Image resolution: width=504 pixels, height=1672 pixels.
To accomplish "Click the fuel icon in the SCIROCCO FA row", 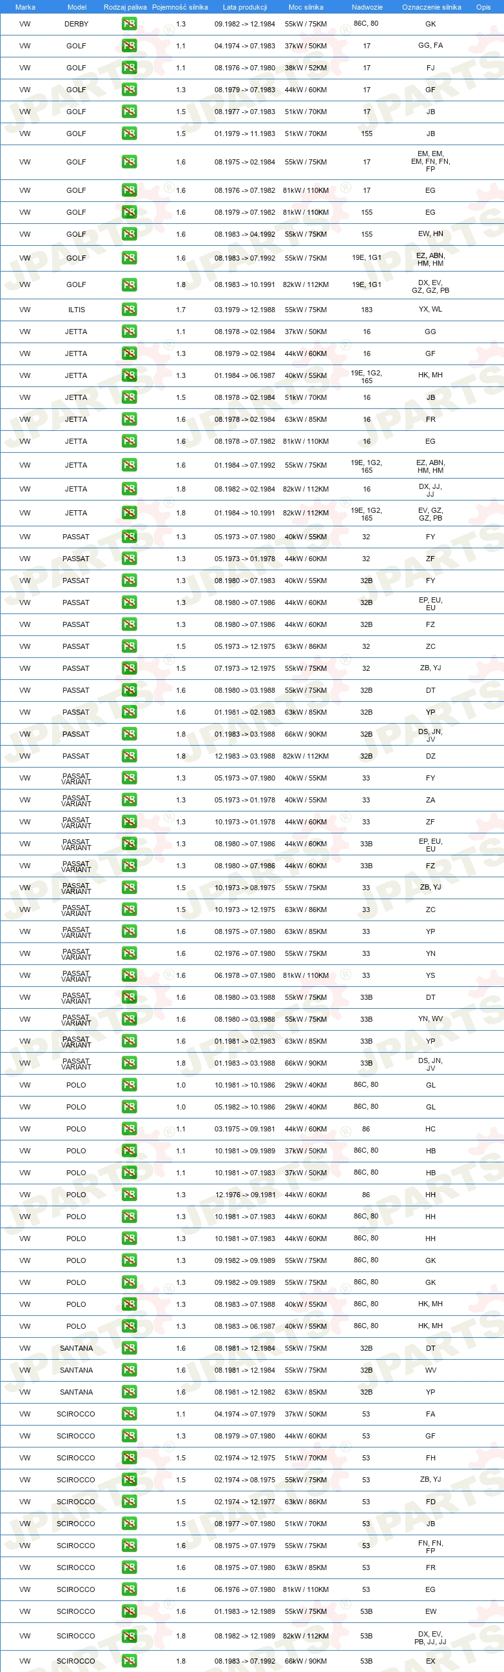I will pyautogui.click(x=129, y=1415).
